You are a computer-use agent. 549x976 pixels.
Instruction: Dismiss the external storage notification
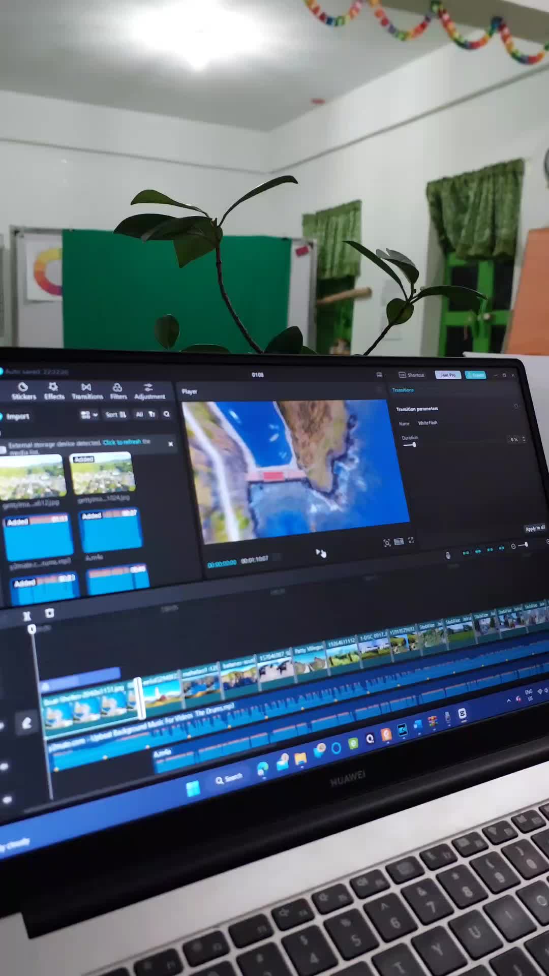pyautogui.click(x=171, y=444)
